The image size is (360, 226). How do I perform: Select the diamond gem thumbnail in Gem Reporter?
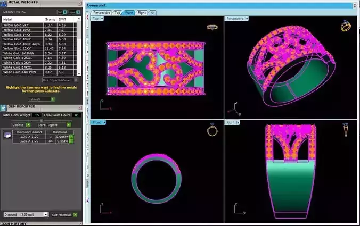7,135
